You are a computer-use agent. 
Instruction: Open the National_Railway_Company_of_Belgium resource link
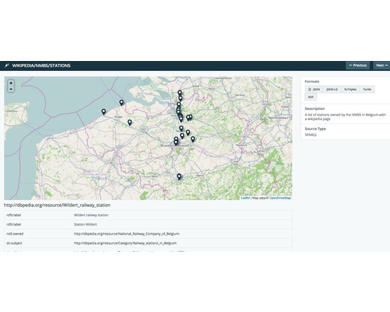pos(126,233)
